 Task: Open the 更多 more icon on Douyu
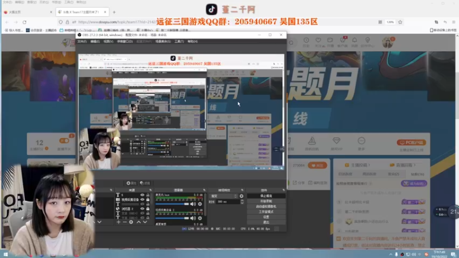click(x=361, y=140)
